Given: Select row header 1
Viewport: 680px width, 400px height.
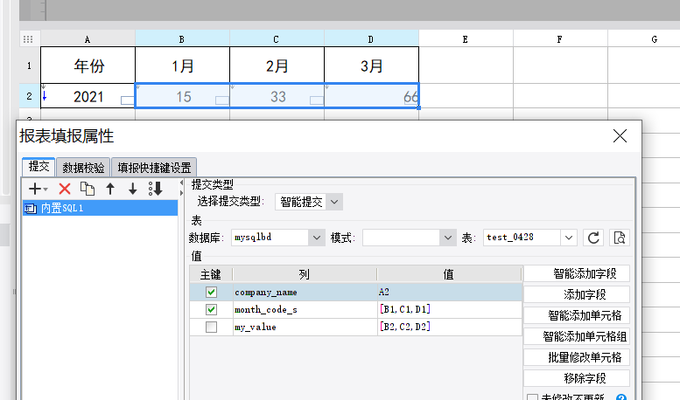Looking at the screenshot, I should pyautogui.click(x=30, y=66).
